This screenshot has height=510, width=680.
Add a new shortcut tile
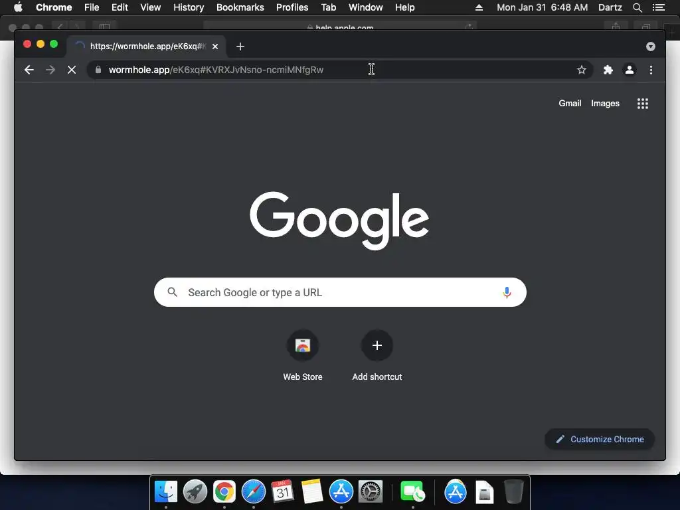pos(377,356)
